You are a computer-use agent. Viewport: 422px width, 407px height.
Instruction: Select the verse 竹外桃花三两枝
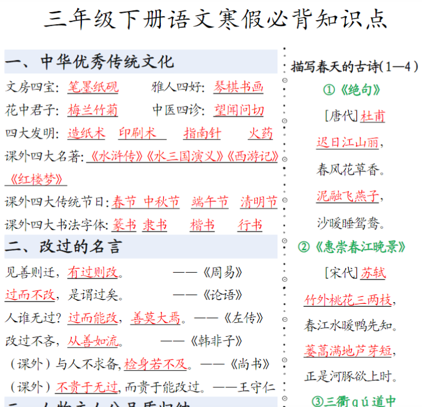click(x=348, y=300)
